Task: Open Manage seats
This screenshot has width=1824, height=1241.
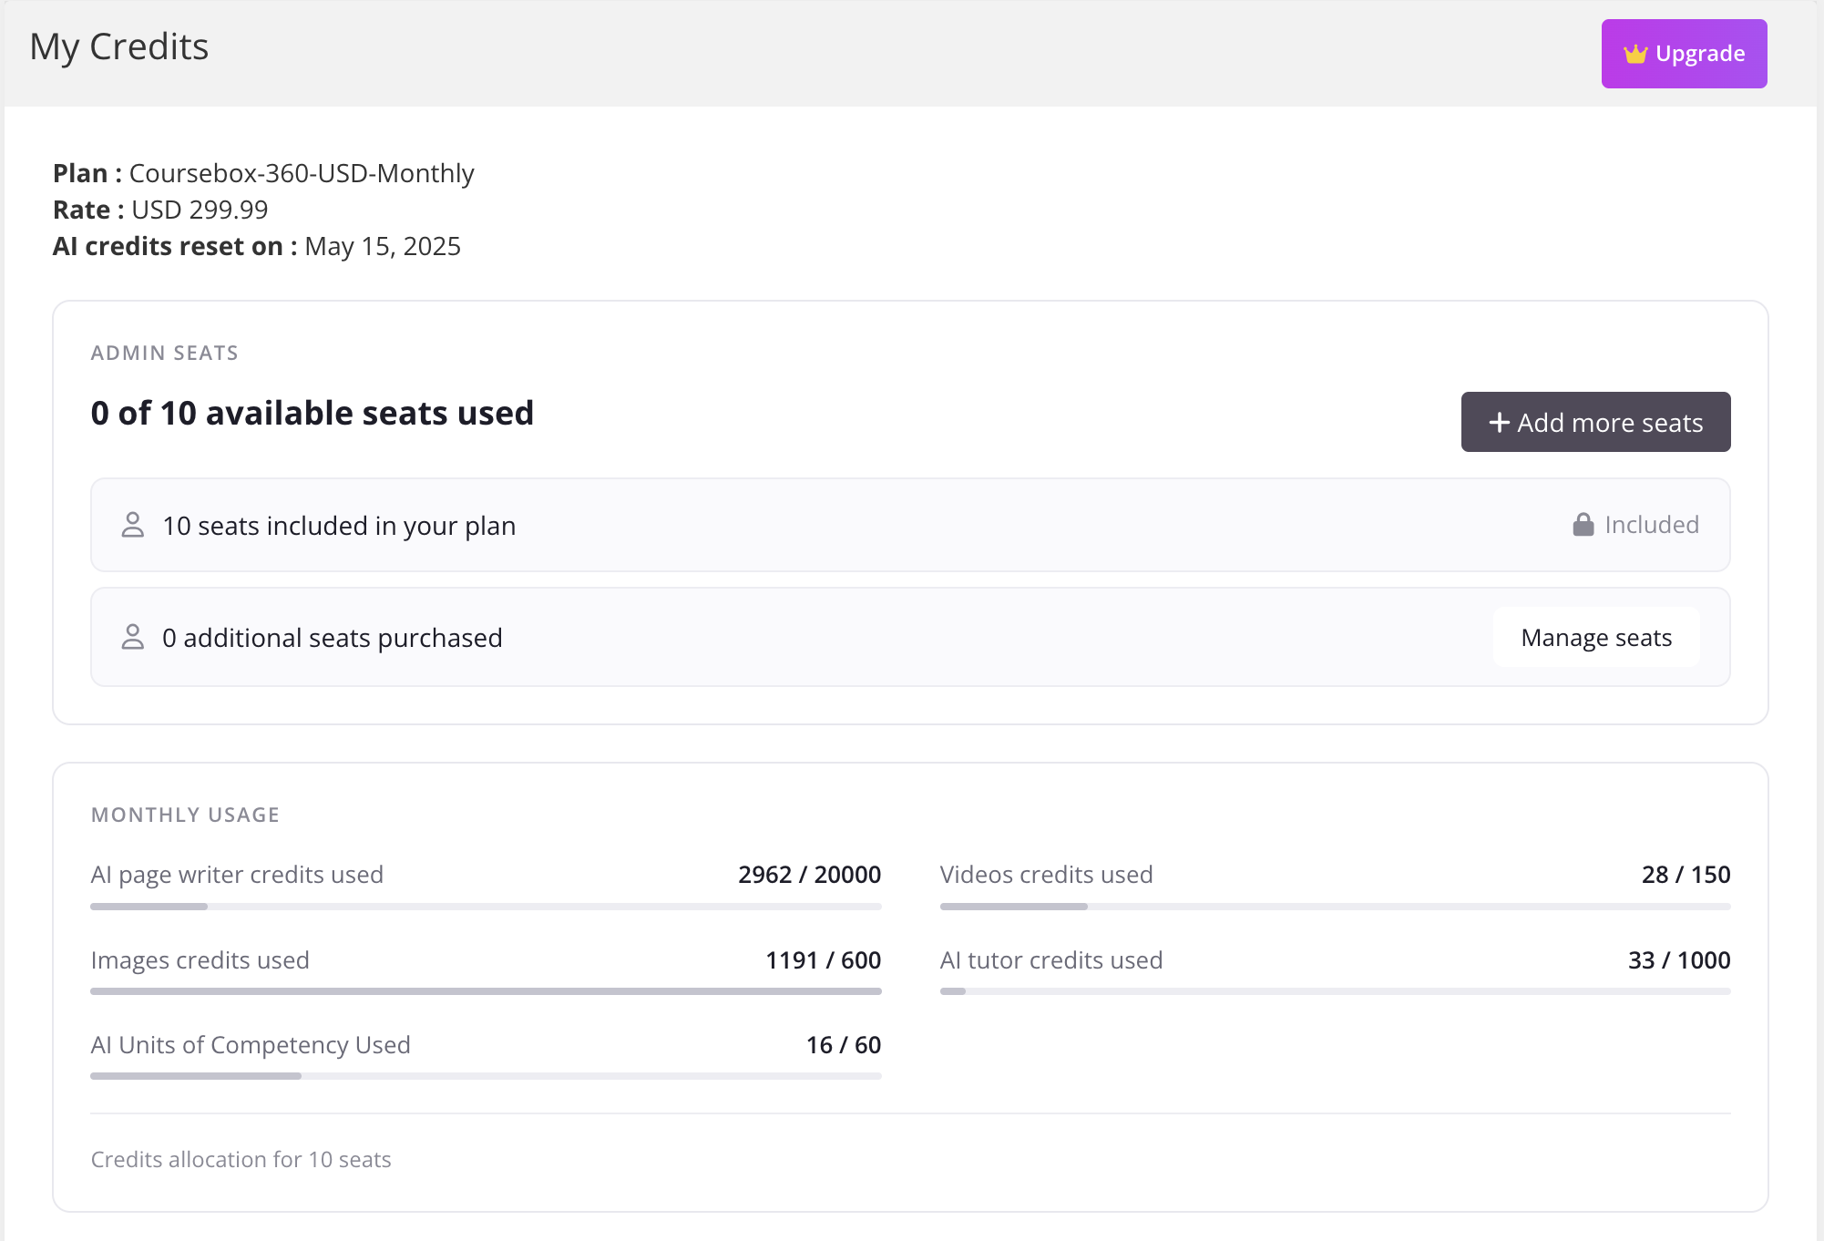Action: click(1596, 638)
